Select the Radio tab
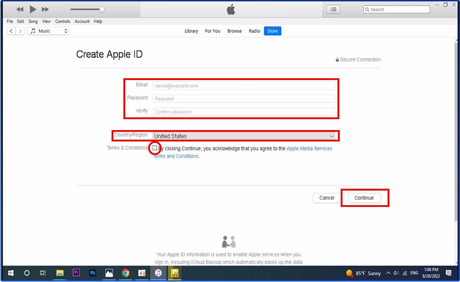 (x=254, y=31)
